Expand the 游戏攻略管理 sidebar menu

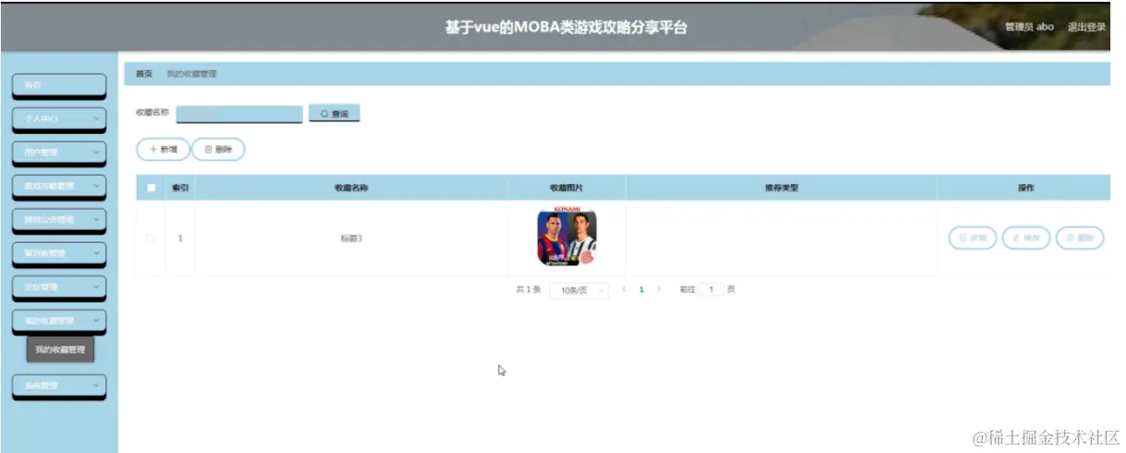point(58,186)
